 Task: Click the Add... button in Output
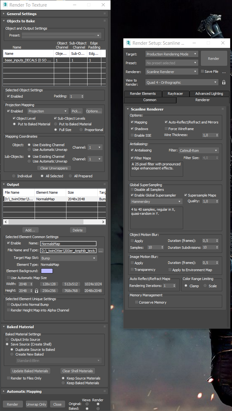coord(31,230)
